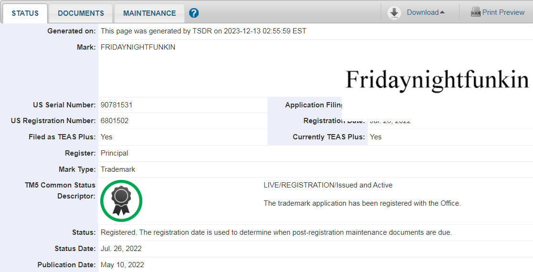Click the TSDR generated timestamp text
Screen dimensions: 533x272
[x=203, y=31]
